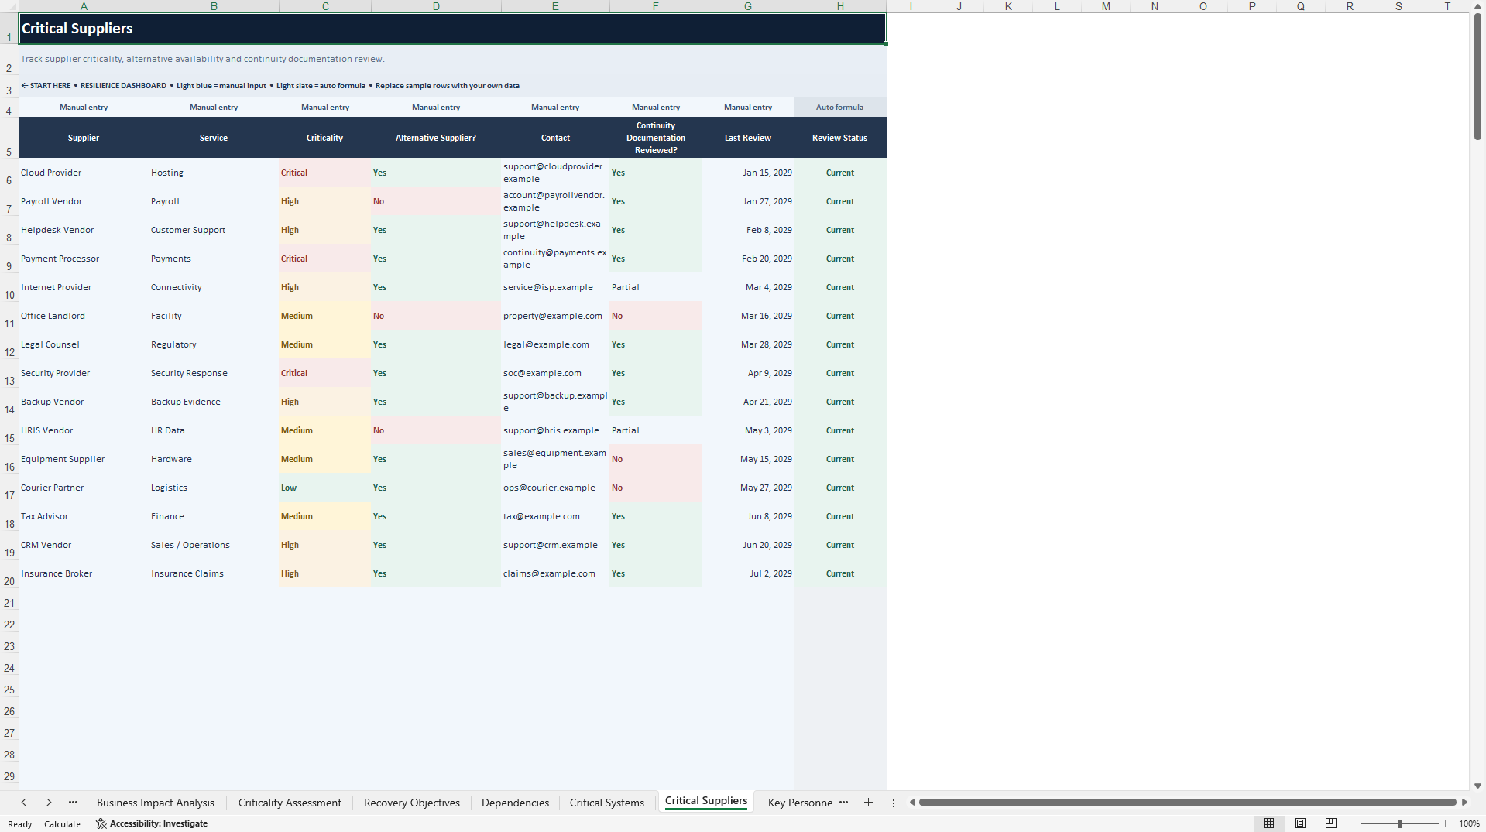Viewport: 1486px width, 832px height.
Task: Show more sheets ellipsis after Key Personnel
Action: [843, 803]
